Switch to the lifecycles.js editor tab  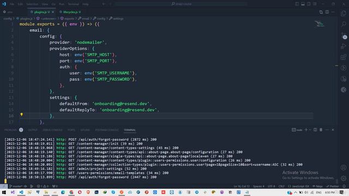[70, 12]
